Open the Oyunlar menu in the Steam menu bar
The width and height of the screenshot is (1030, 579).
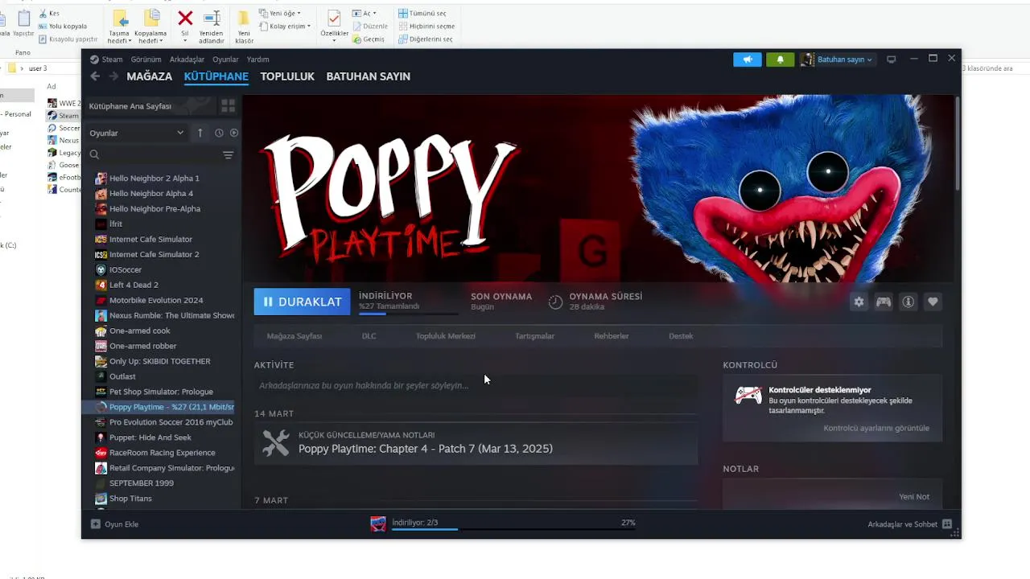tap(225, 60)
